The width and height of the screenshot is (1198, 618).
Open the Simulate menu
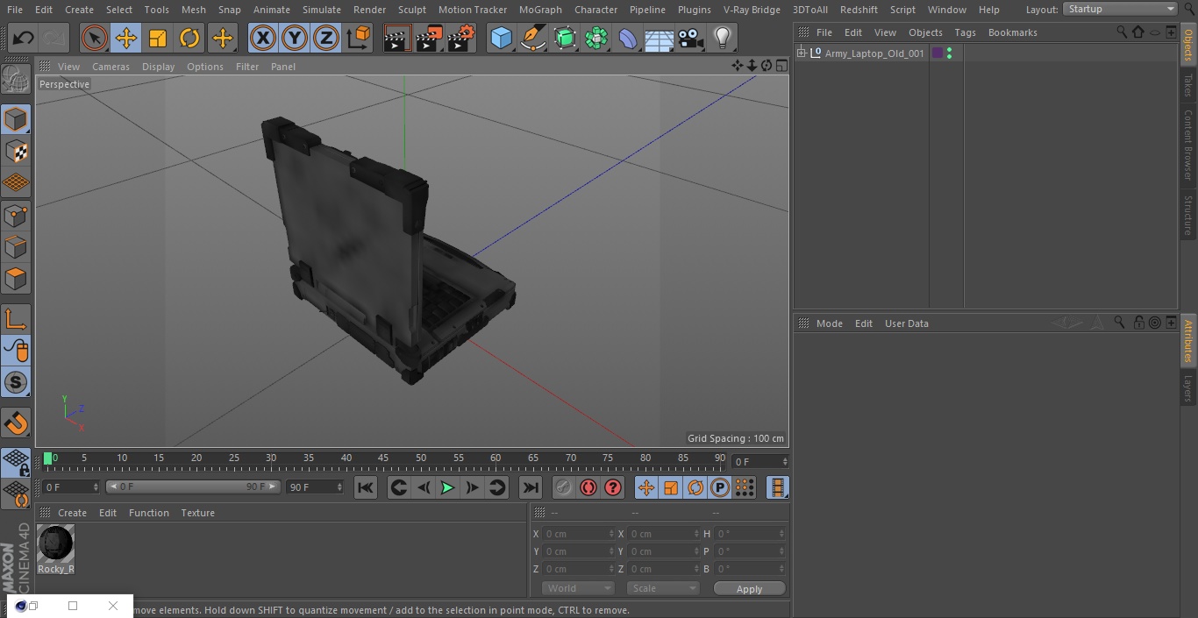point(322,10)
